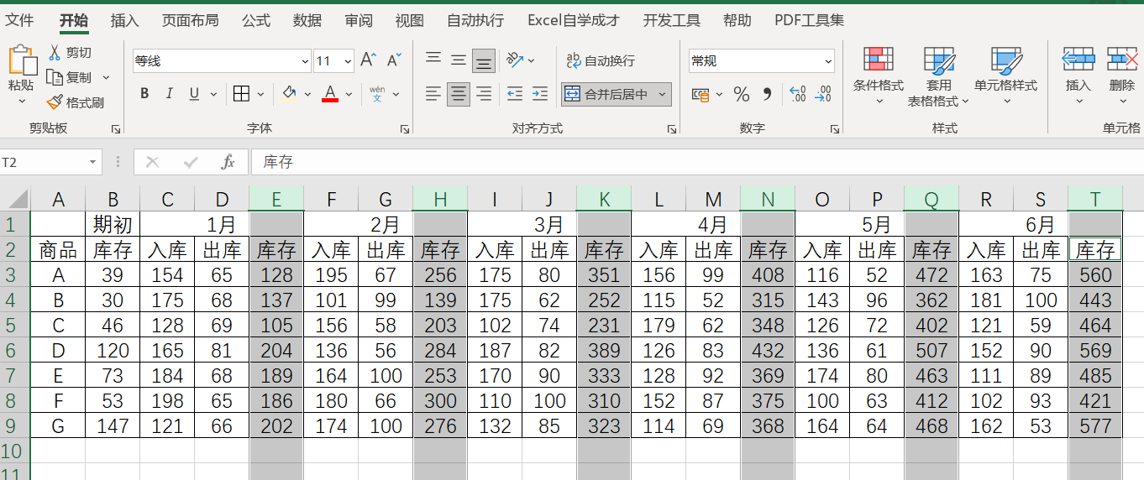1144x480 pixels.
Task: Align text to bottom of cell
Action: coord(484,60)
